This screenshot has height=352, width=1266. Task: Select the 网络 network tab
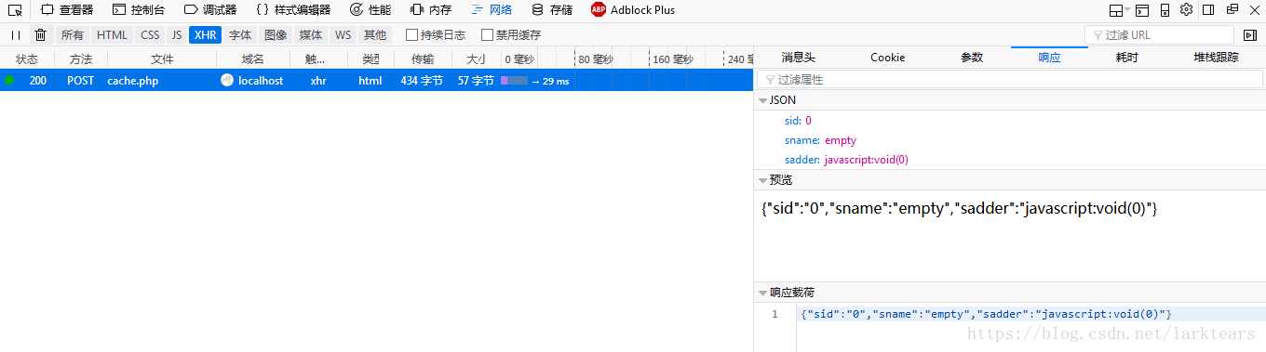(x=492, y=10)
